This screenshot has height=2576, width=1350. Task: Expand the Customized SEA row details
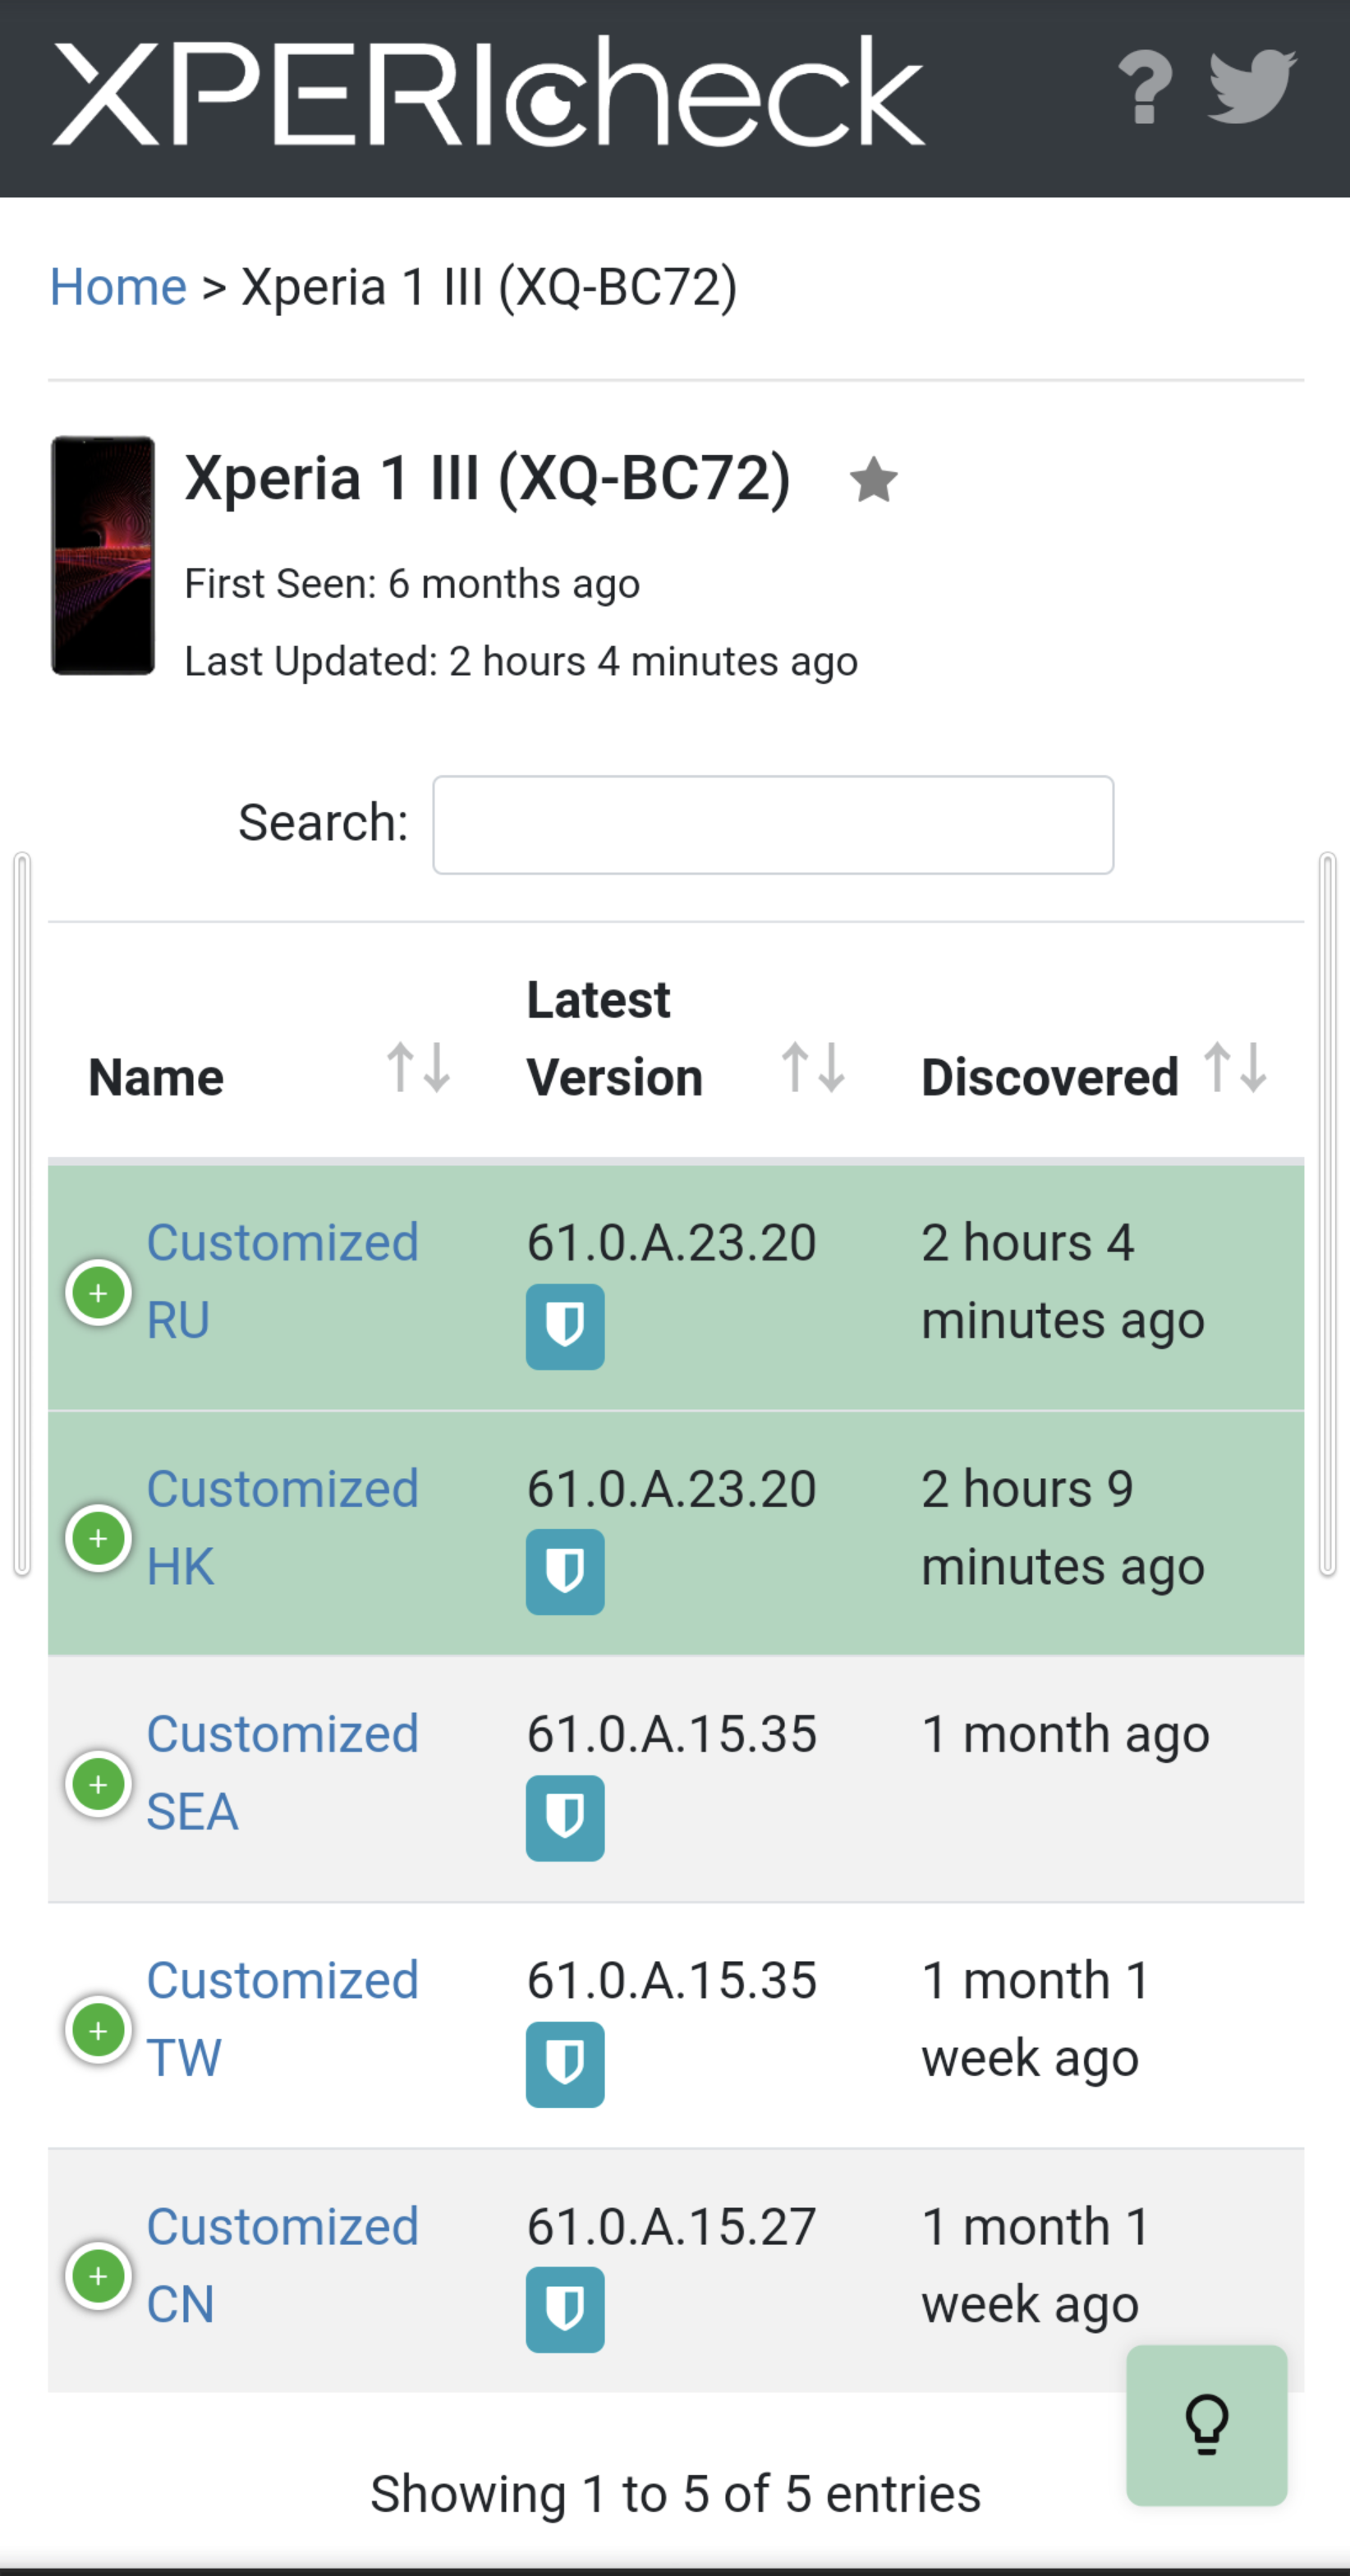coord(98,1784)
